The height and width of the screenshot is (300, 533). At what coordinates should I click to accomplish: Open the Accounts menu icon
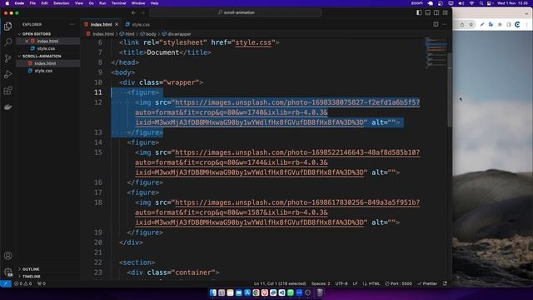pos(7,256)
